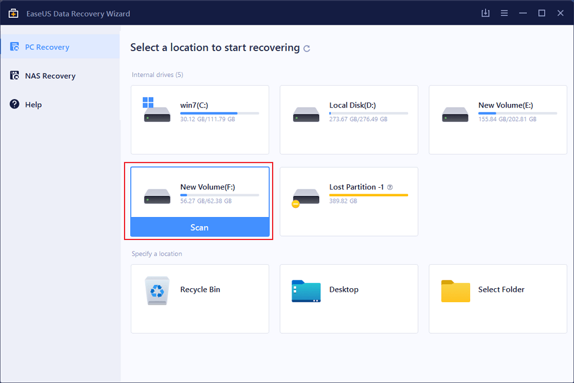Screen dimensions: 574x383
Task: Open the Select Folder icon
Action: (455, 291)
